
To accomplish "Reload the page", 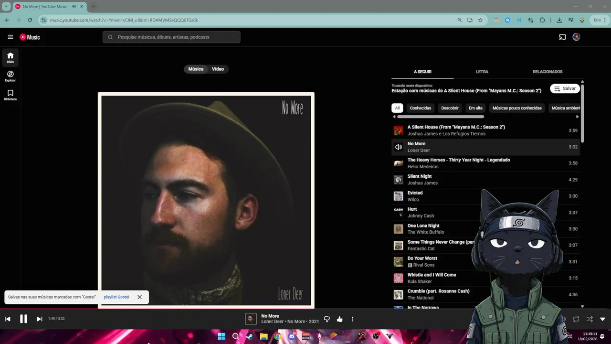I will pos(30,20).
